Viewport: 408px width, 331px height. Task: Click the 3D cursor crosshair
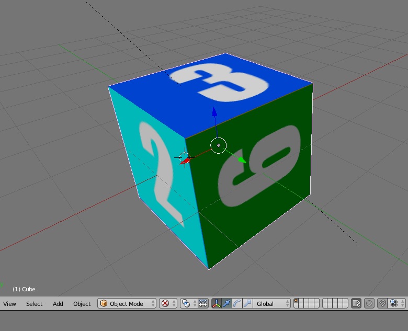pyautogui.click(x=185, y=158)
